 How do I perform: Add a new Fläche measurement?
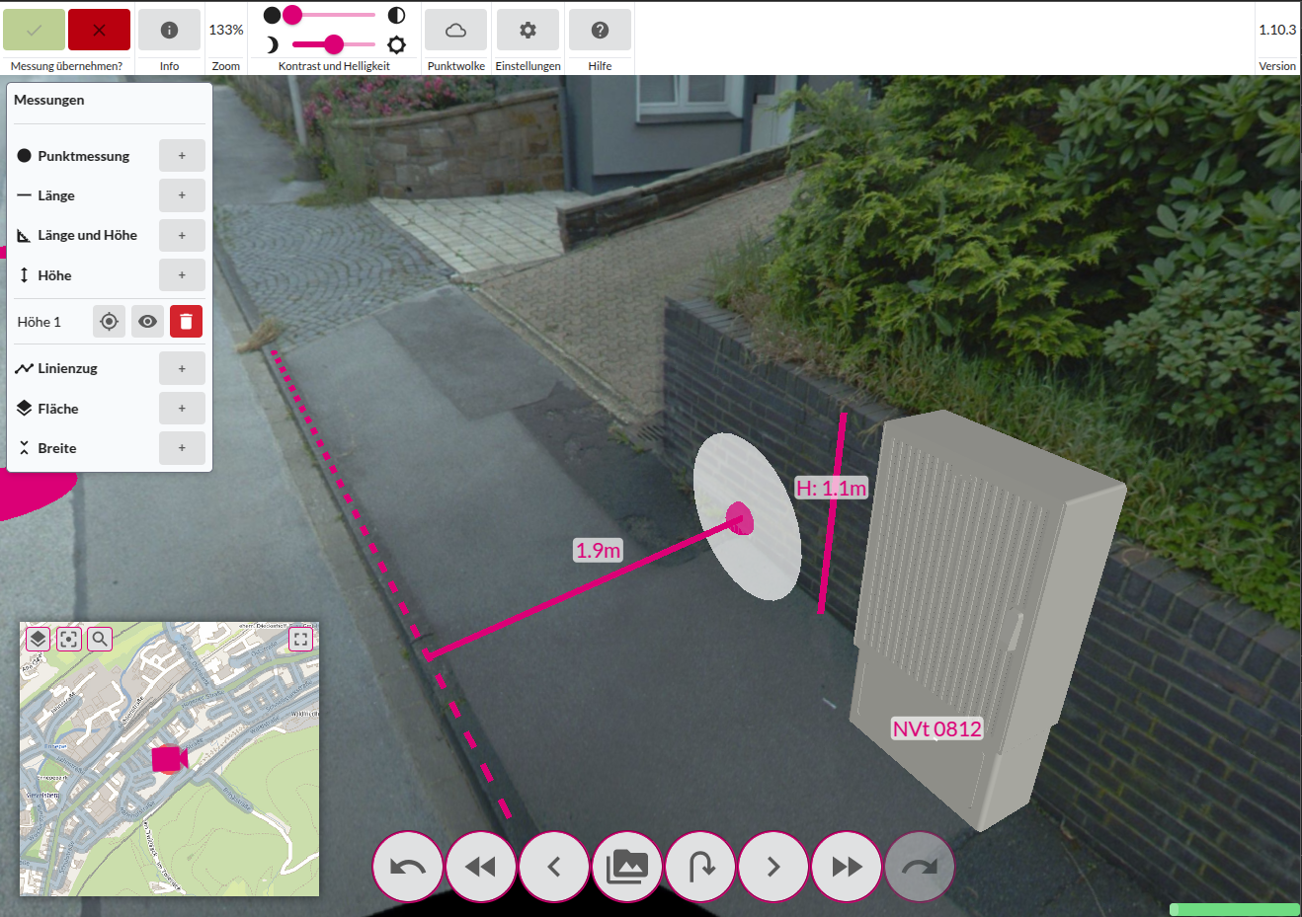(182, 409)
